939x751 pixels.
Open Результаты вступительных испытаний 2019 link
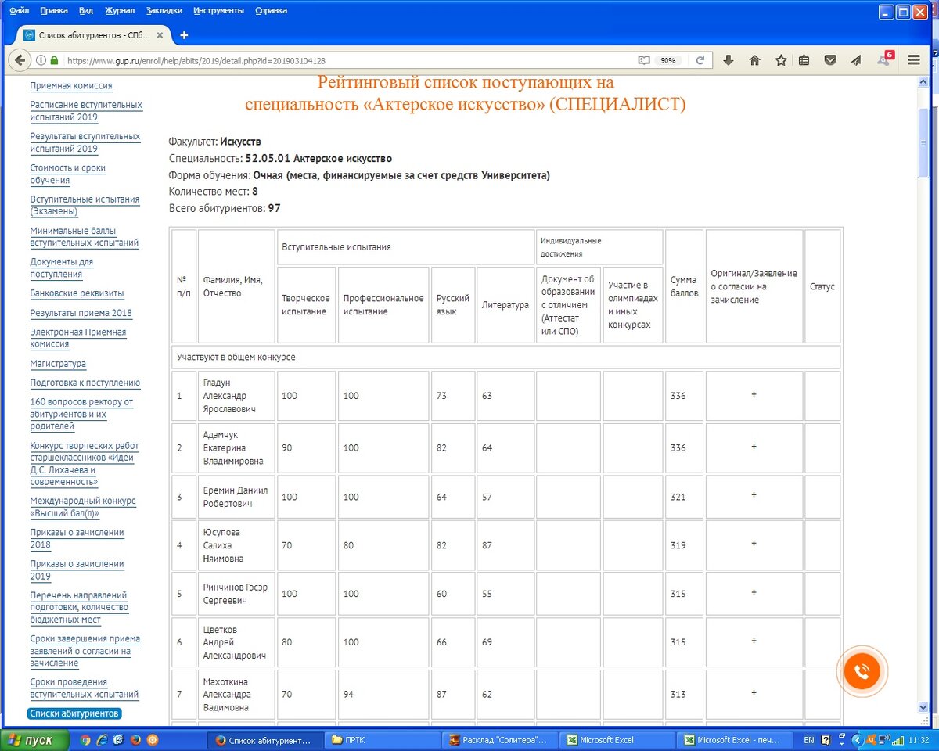point(85,142)
